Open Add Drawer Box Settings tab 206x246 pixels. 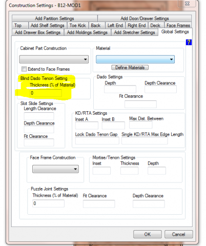(x=38, y=32)
